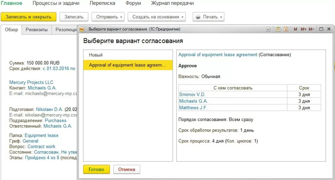
Task: Switch to the Реквизиты tab
Action: 37,30
